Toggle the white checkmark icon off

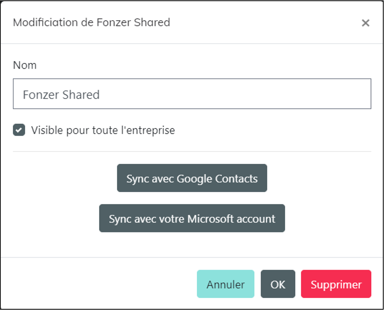click(x=19, y=130)
